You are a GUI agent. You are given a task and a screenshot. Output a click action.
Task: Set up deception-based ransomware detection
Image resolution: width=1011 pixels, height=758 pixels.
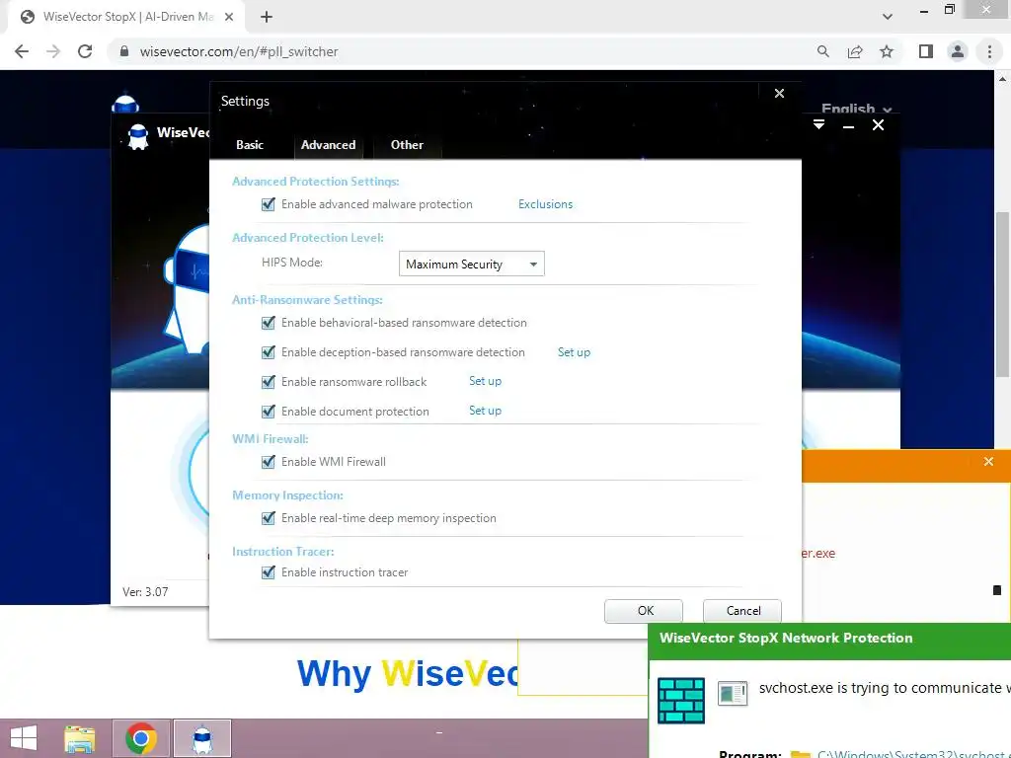click(x=574, y=352)
